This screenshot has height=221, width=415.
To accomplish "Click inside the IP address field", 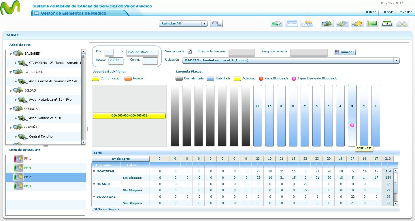I will 142,52.
